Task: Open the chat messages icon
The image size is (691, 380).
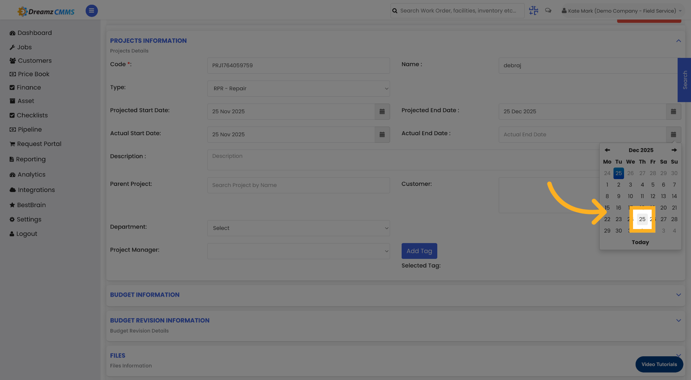Action: coord(548,11)
